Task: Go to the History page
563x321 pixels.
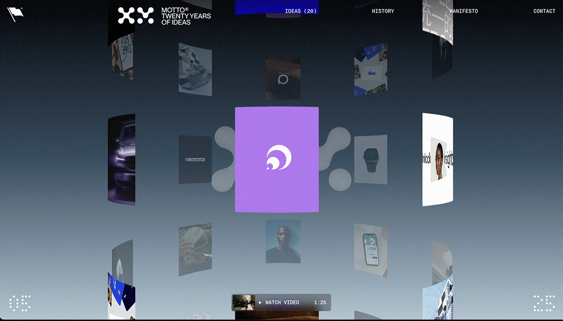Action: pos(383,11)
